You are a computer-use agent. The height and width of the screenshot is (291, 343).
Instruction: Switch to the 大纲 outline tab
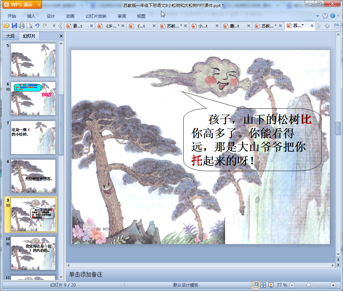pos(10,36)
